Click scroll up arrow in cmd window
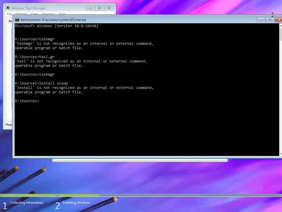 pyautogui.click(x=281, y=26)
